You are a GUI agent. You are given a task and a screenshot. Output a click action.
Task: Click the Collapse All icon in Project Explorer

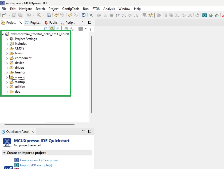pyautogui.click(x=45, y=28)
